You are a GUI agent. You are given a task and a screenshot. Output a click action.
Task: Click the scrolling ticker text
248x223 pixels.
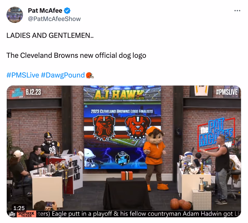click(138, 214)
